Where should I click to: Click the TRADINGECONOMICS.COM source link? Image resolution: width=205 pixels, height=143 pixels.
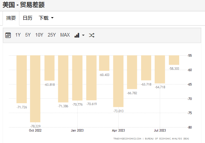[x=127, y=138]
